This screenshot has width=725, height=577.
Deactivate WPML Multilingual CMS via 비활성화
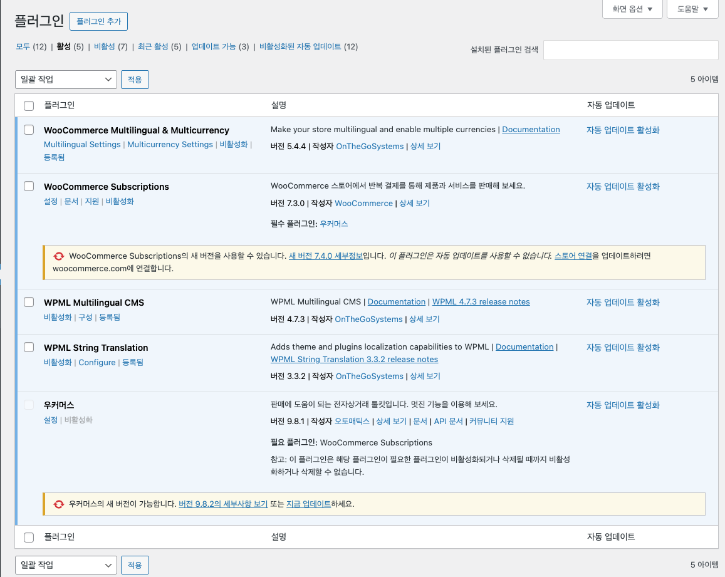pyautogui.click(x=58, y=317)
